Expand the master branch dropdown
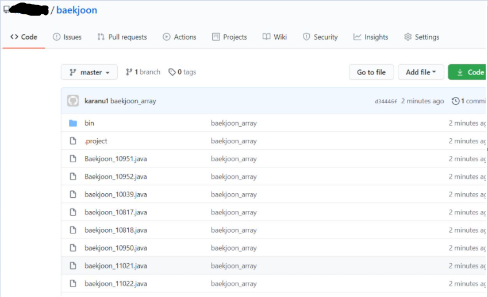 89,72
